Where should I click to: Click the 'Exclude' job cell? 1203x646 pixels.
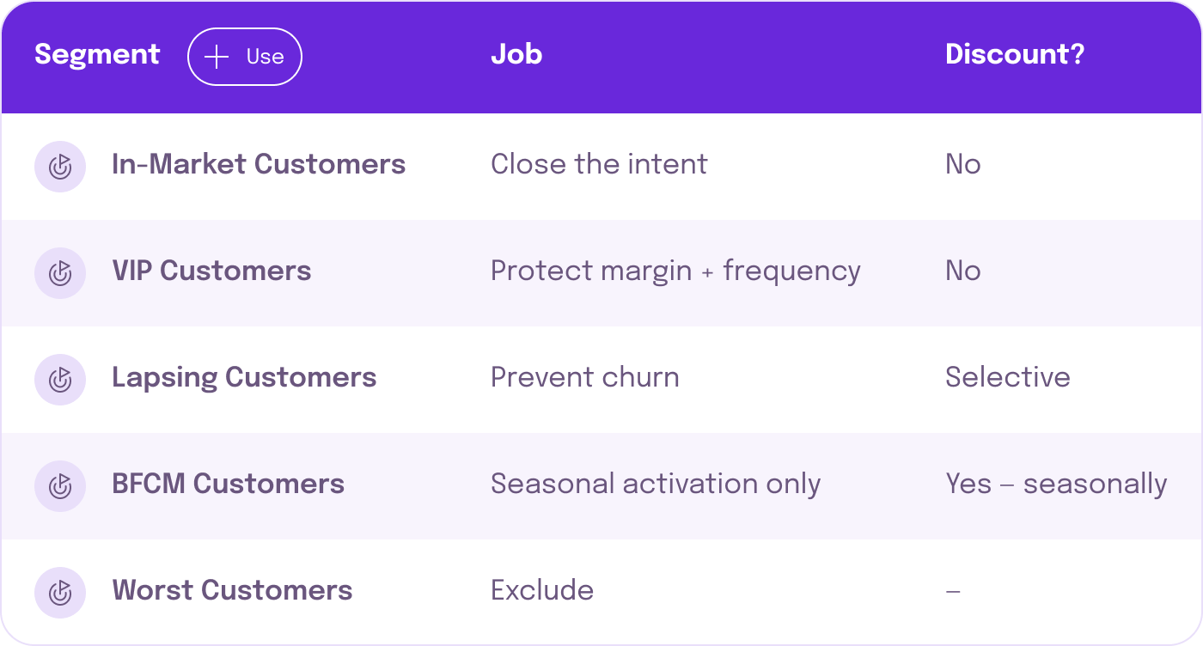(x=542, y=590)
